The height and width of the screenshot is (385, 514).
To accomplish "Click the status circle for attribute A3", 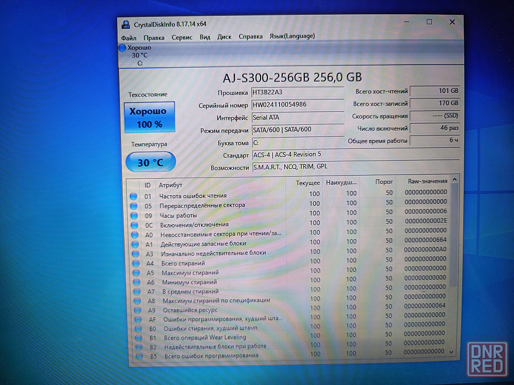I will pos(136,254).
